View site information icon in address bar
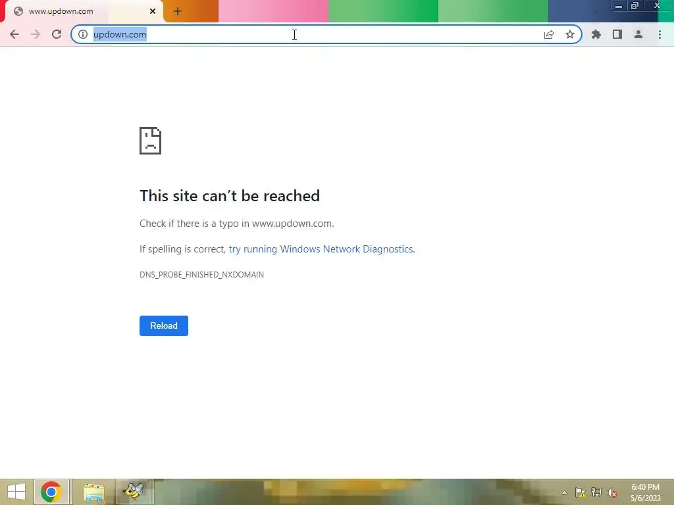Screen dimensions: 674x505 (82, 34)
